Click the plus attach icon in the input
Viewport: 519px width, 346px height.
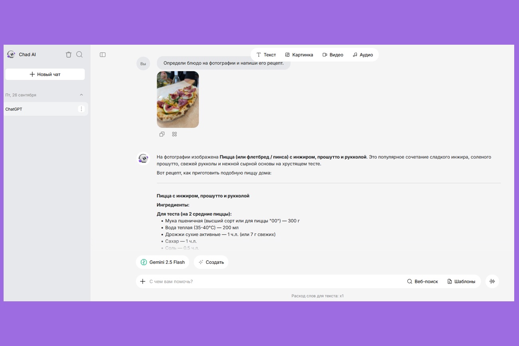click(x=143, y=281)
